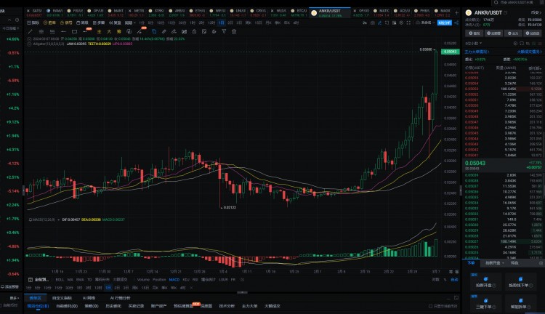This screenshot has width=545, height=314.
Task: Toggle the log scale option 对数
Action: click(x=436, y=280)
